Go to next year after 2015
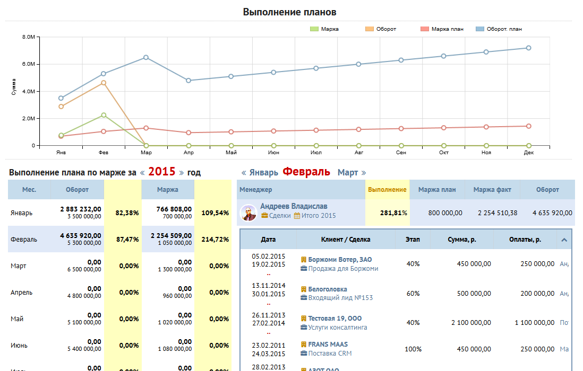Image resolution: width=583 pixels, height=371 pixels. (x=181, y=173)
